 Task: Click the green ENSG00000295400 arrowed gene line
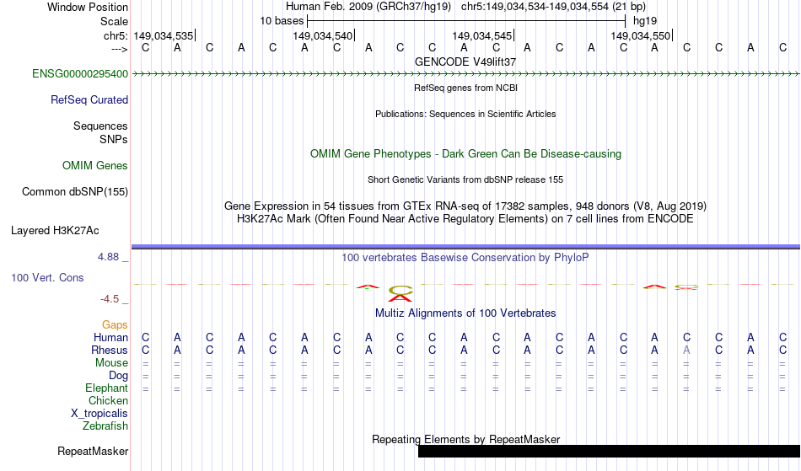(x=466, y=74)
